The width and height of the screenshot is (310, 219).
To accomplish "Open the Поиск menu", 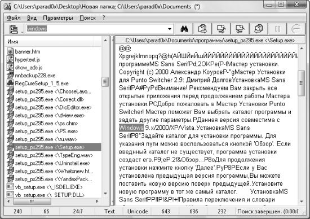I will 87,18.
